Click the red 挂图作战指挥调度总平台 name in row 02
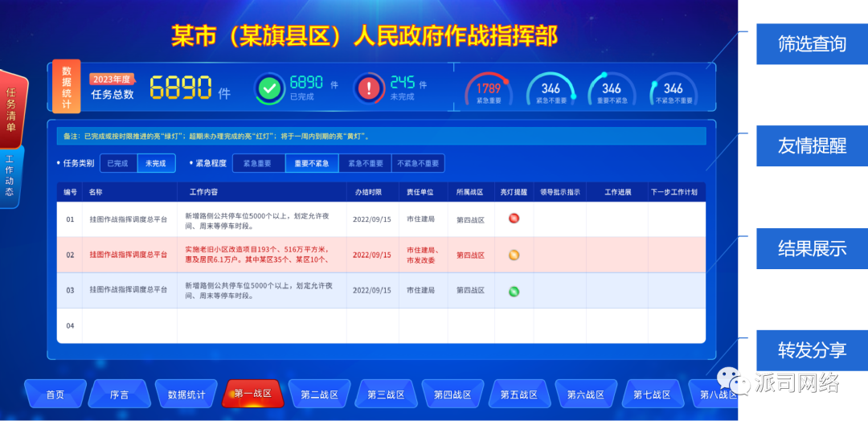This screenshot has width=868, height=421. pyautogui.click(x=128, y=255)
